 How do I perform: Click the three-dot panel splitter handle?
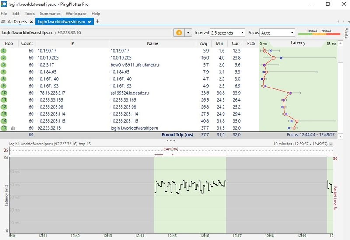point(171,141)
